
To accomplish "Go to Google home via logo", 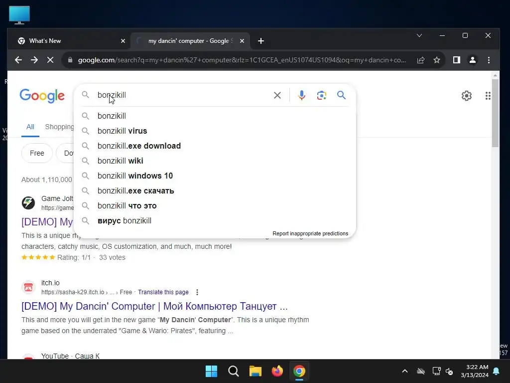I will (42, 96).
